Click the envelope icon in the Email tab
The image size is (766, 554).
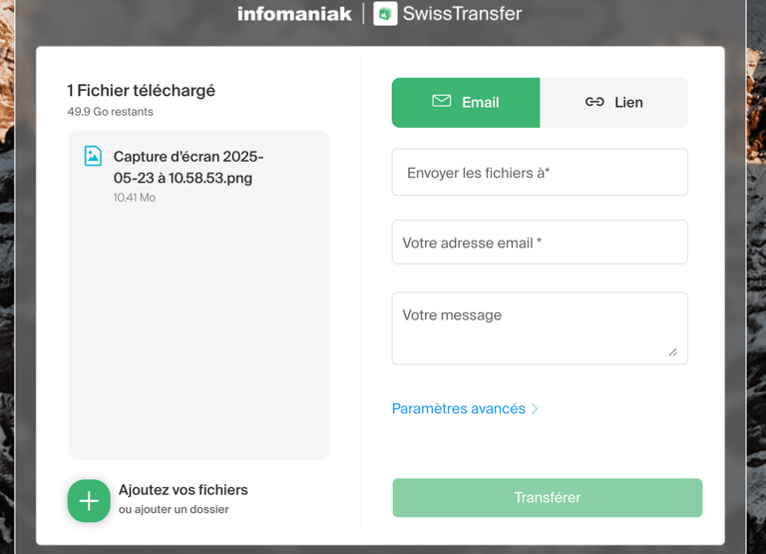pyautogui.click(x=442, y=101)
